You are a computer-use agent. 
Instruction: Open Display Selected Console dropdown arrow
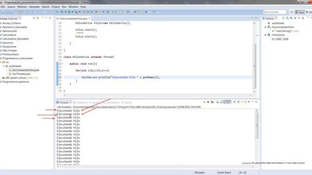tap(242, 102)
